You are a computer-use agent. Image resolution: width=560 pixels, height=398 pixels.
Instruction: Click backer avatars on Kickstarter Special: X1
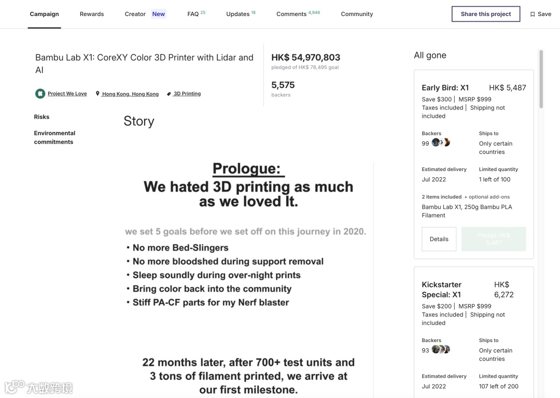click(441, 349)
